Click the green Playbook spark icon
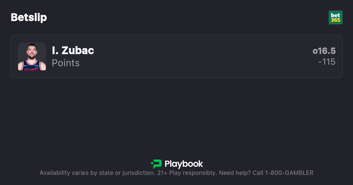The image size is (353, 185). (155, 164)
